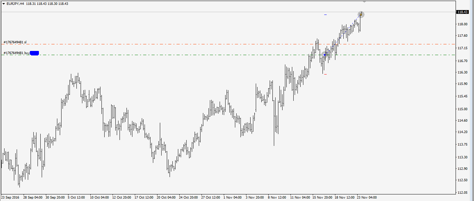Click the 11 Nov 04:00 time label

pyautogui.click(x=300, y=198)
